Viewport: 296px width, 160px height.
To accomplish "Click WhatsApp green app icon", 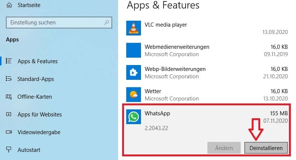I will (134, 117).
